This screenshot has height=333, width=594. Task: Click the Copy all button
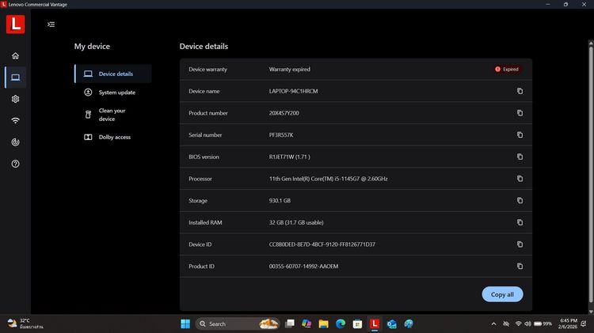(502, 294)
